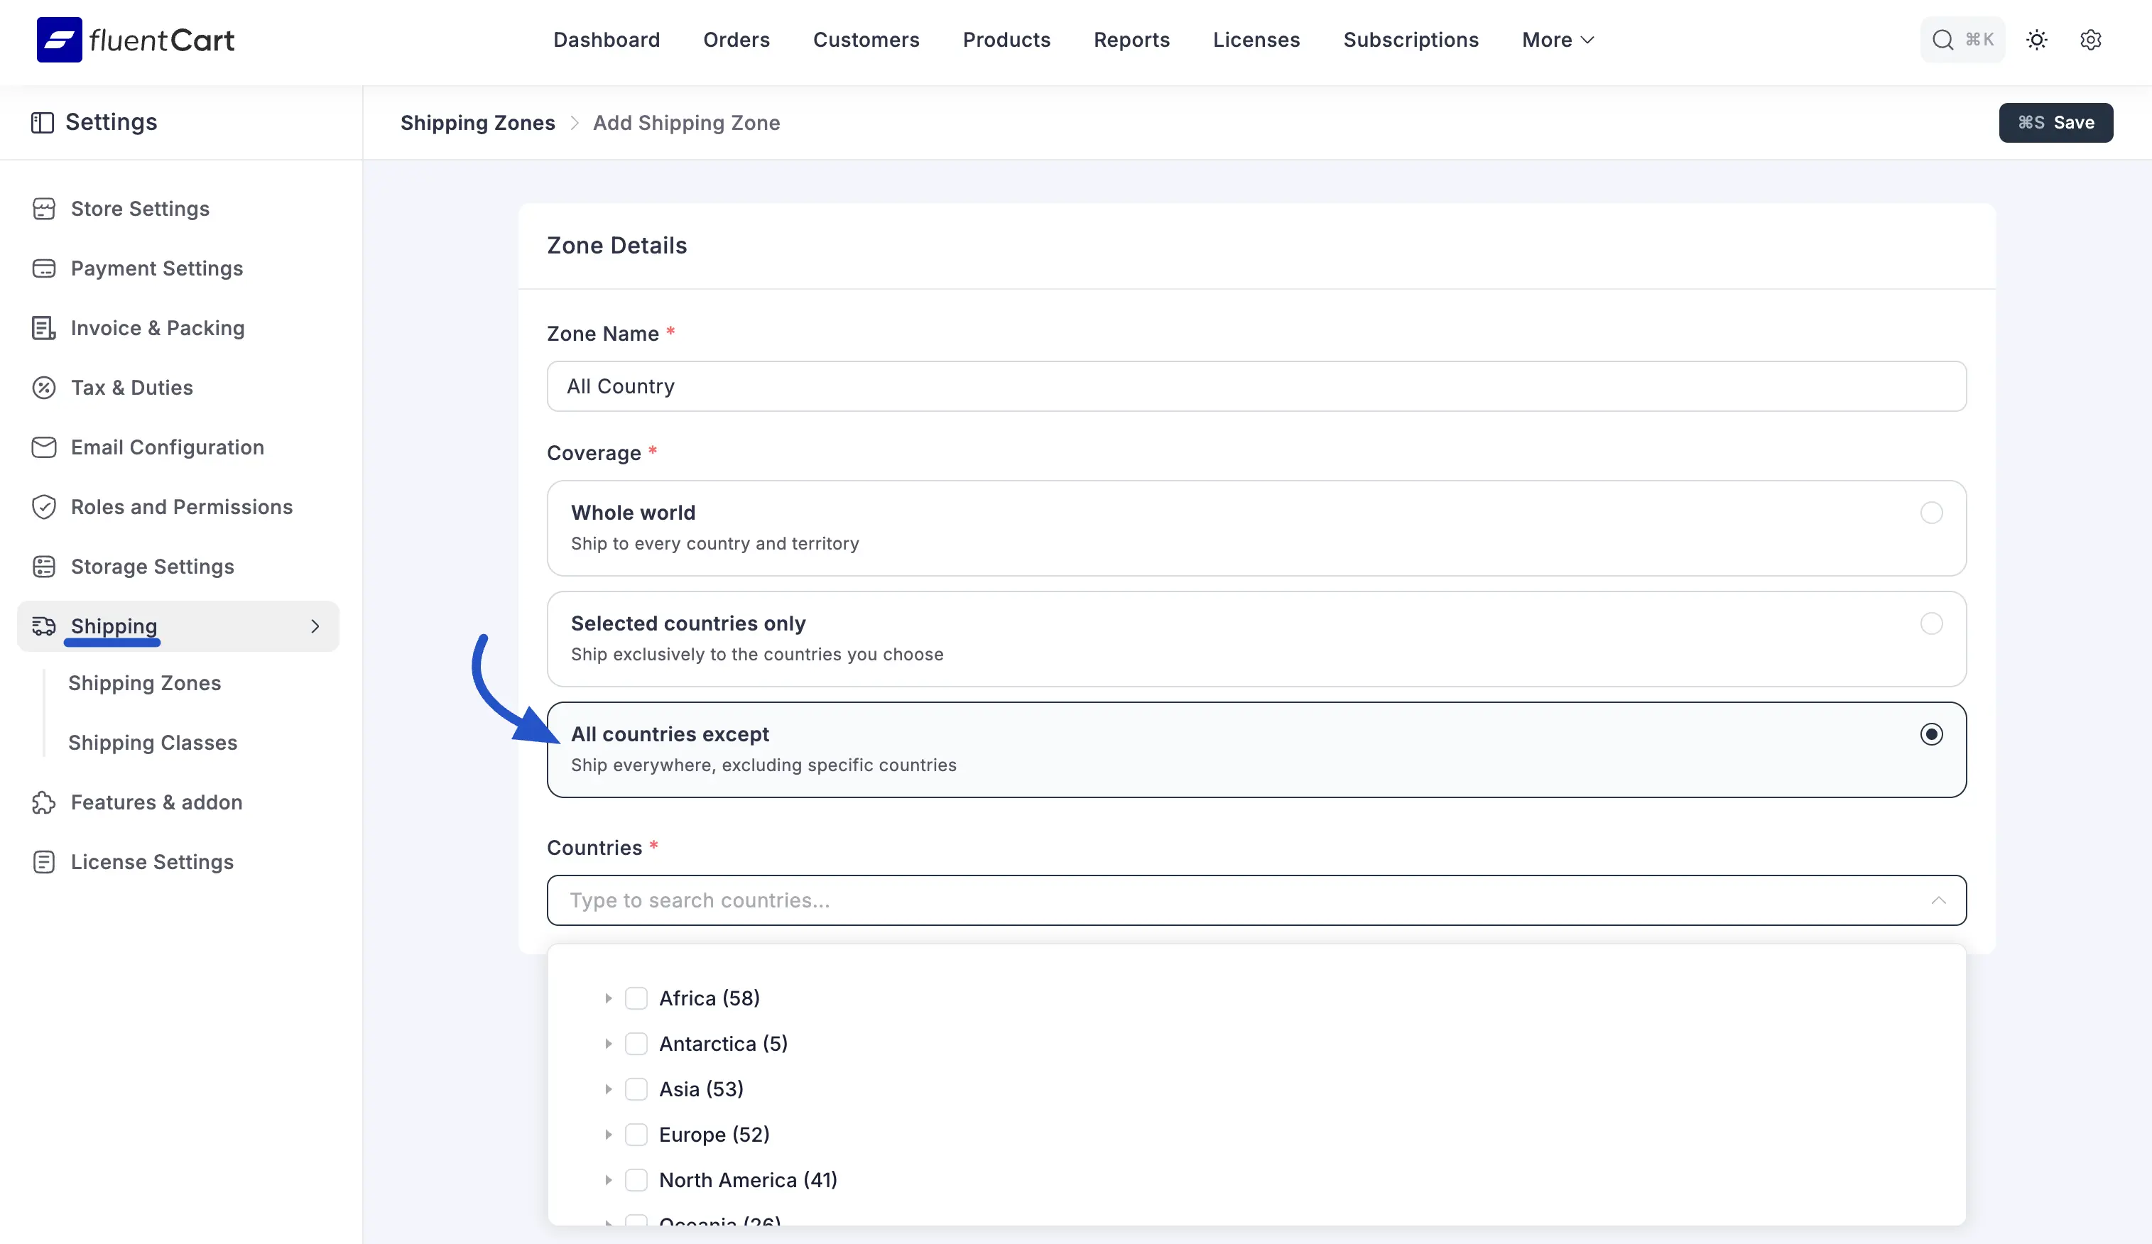Viewport: 2152px width, 1244px height.
Task: Click the Shipping truck icon
Action: (x=43, y=626)
